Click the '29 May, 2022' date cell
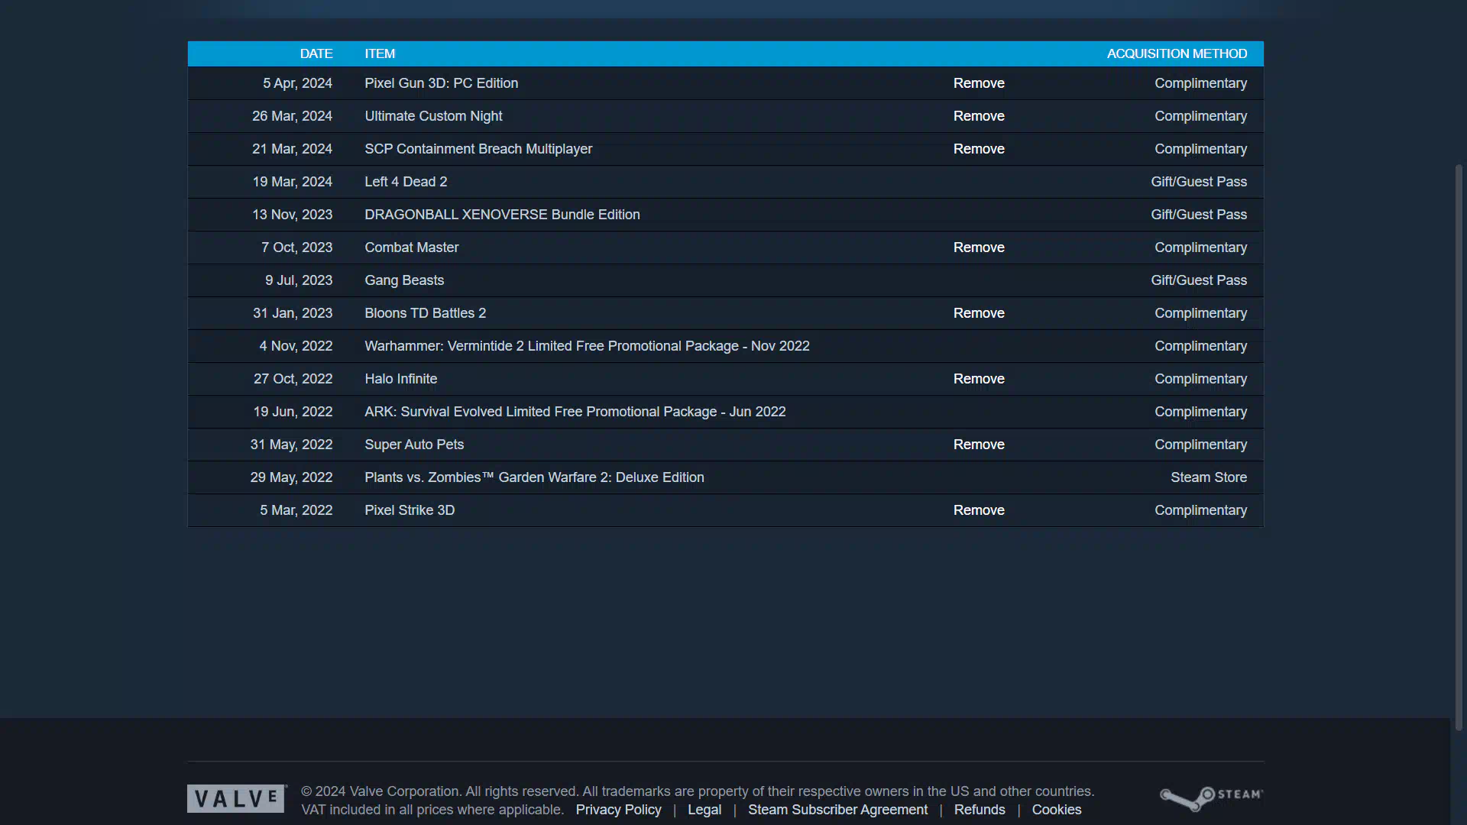The image size is (1467, 825). coord(291,477)
